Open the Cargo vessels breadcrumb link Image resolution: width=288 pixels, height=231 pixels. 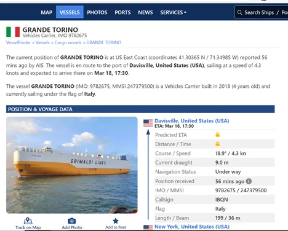pos(68,42)
